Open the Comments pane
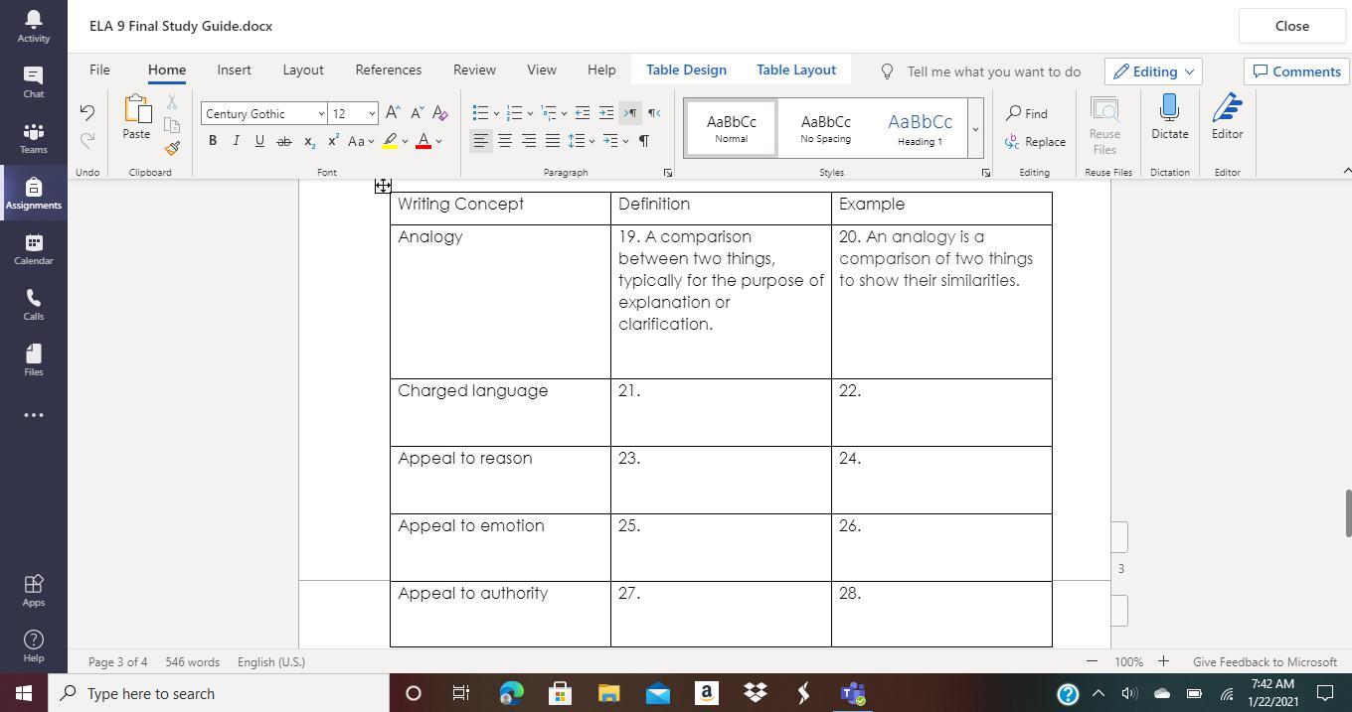The width and height of the screenshot is (1352, 712). point(1295,71)
